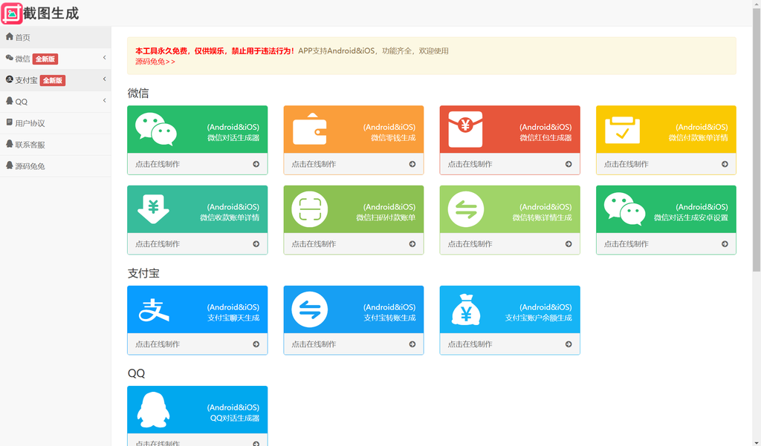The image size is (761, 446).
Task: Click the 截图生成 logo icon
Action: pos(12,13)
